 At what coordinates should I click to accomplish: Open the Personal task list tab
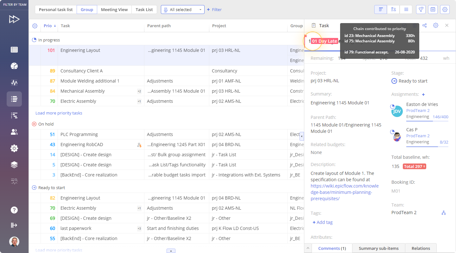[56, 9]
